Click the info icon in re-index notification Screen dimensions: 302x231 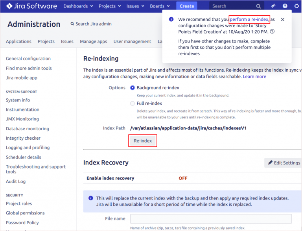171,19
